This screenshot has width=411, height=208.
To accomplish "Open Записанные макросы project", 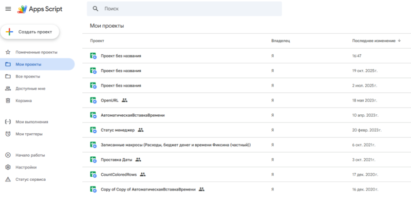I will [x=176, y=145].
